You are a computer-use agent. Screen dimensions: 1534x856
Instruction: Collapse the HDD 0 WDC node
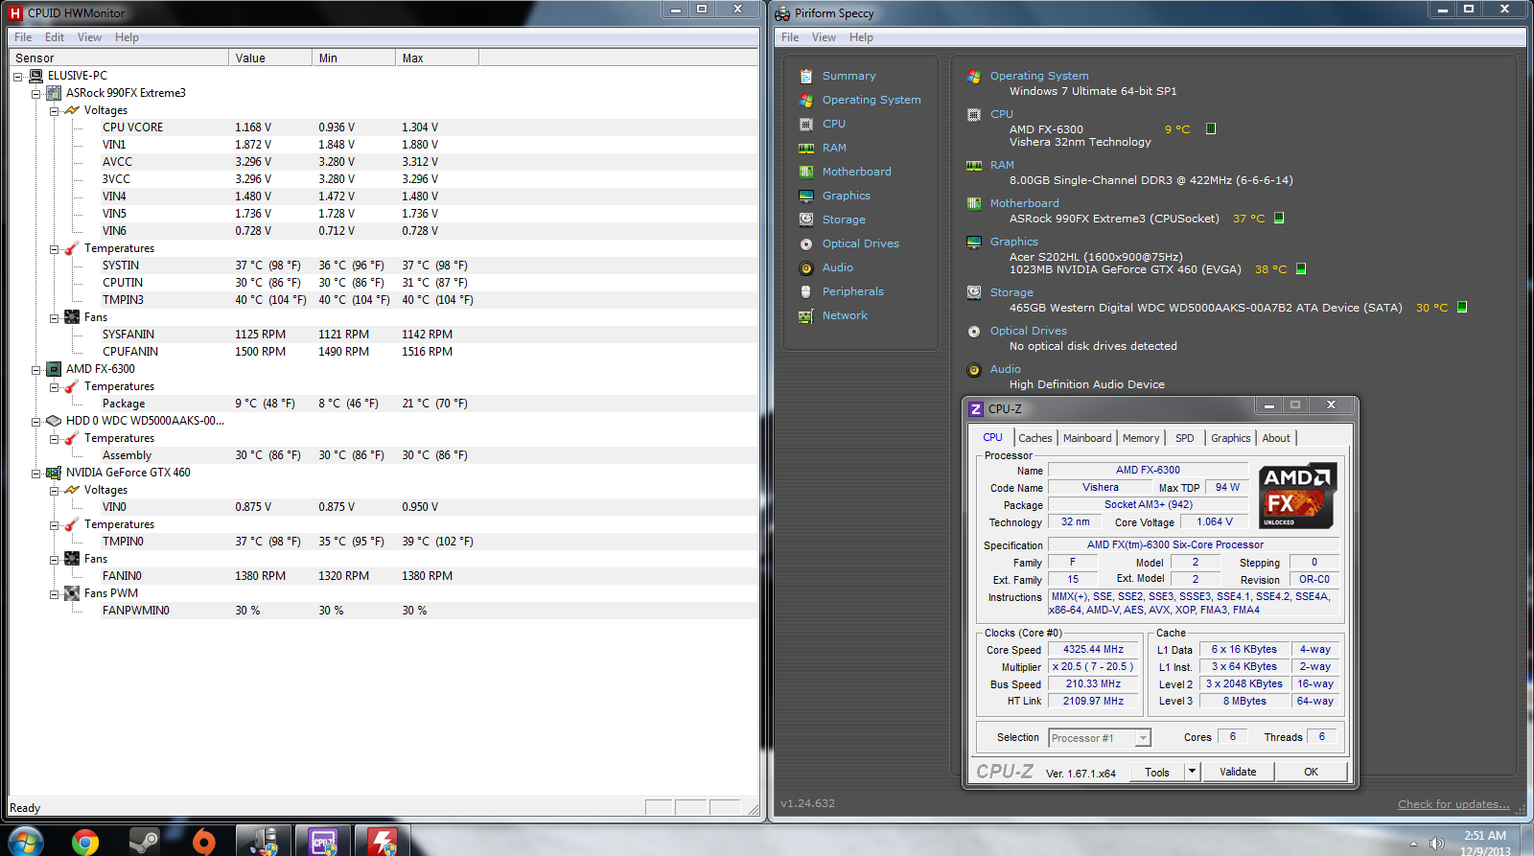pos(36,422)
